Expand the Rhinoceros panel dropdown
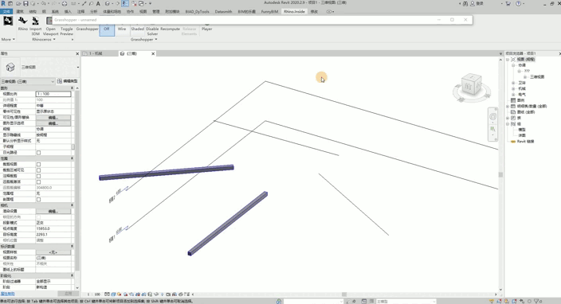561x304 pixels. 44,39
